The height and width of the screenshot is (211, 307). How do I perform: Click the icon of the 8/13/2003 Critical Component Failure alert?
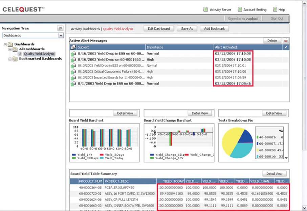click(73, 72)
